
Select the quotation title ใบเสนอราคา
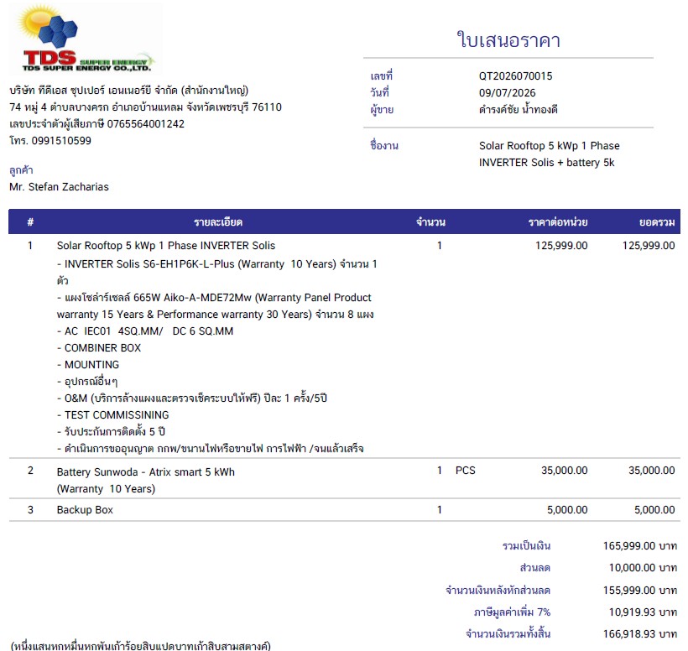pyautogui.click(x=508, y=40)
